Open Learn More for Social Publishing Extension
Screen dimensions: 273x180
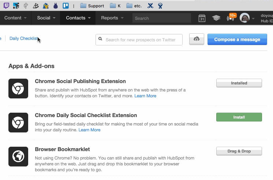(145, 96)
